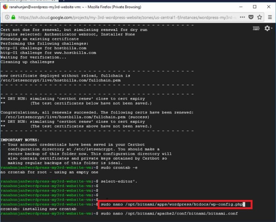Image resolution: width=276 pixels, height=222 pixels.
Task: Click 'crontab: installing new crontab' line
Action: click(39, 209)
